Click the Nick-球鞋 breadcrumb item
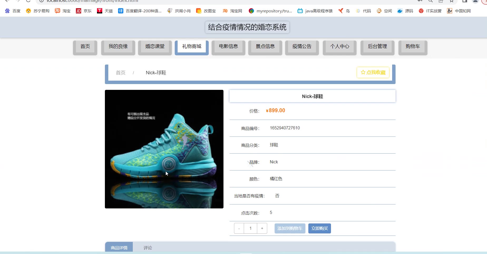 (156, 73)
